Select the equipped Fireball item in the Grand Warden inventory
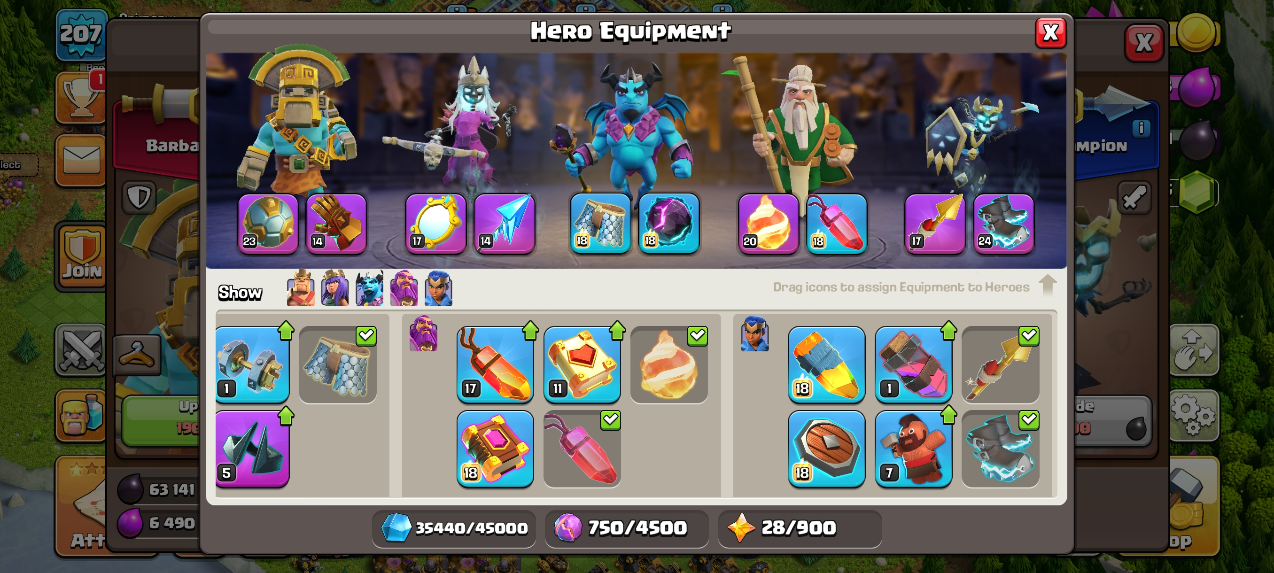Screen dimensions: 1274x573 tap(668, 364)
